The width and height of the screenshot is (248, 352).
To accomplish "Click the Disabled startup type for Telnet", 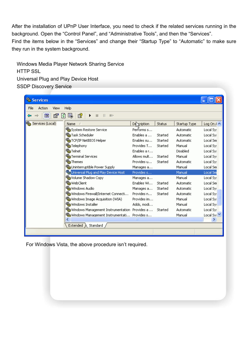I will pyautogui.click(x=182, y=151).
